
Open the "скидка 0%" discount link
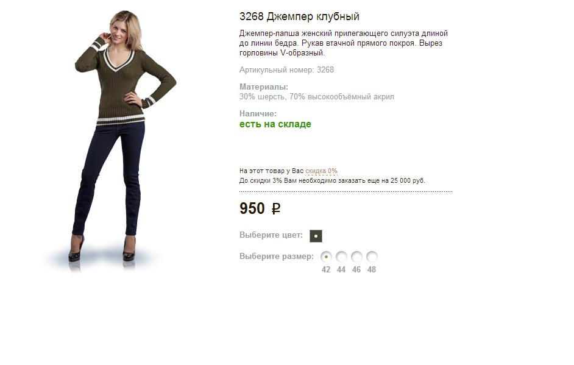(x=321, y=171)
